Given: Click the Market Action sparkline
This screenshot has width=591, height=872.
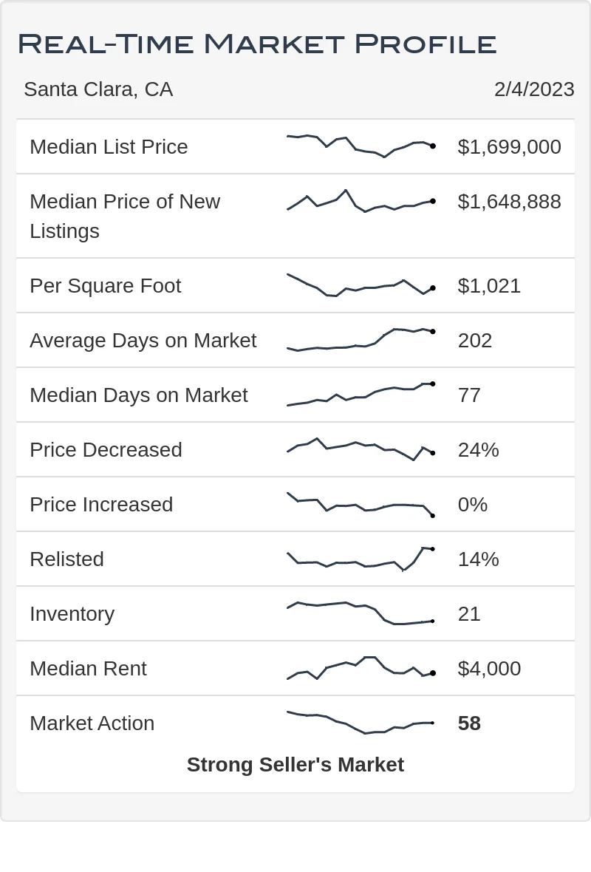Looking at the screenshot, I should (361, 723).
